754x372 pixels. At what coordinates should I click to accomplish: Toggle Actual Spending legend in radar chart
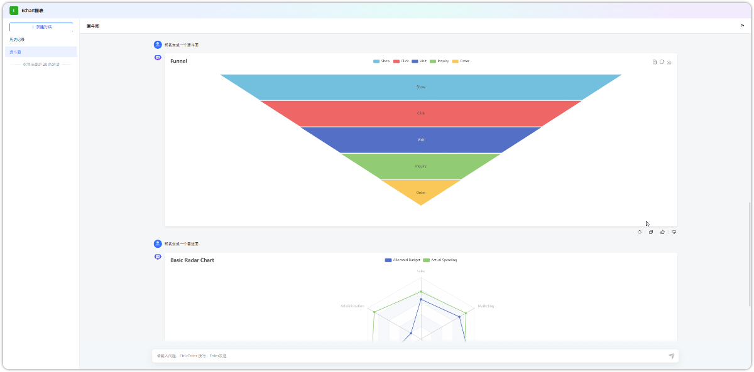click(440, 260)
